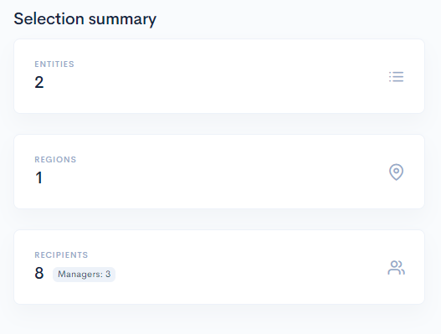The height and width of the screenshot is (334, 441).
Task: Click the regions count of 1
Action: pyautogui.click(x=38, y=177)
